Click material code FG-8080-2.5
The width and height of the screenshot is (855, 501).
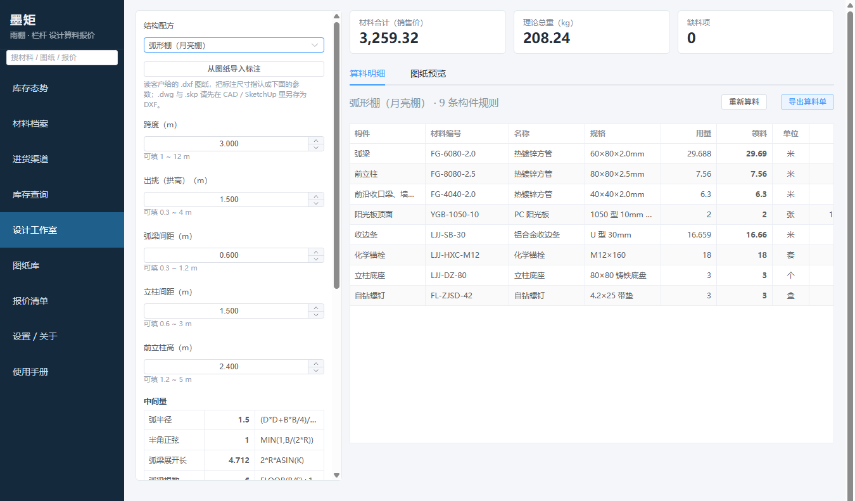(x=453, y=174)
